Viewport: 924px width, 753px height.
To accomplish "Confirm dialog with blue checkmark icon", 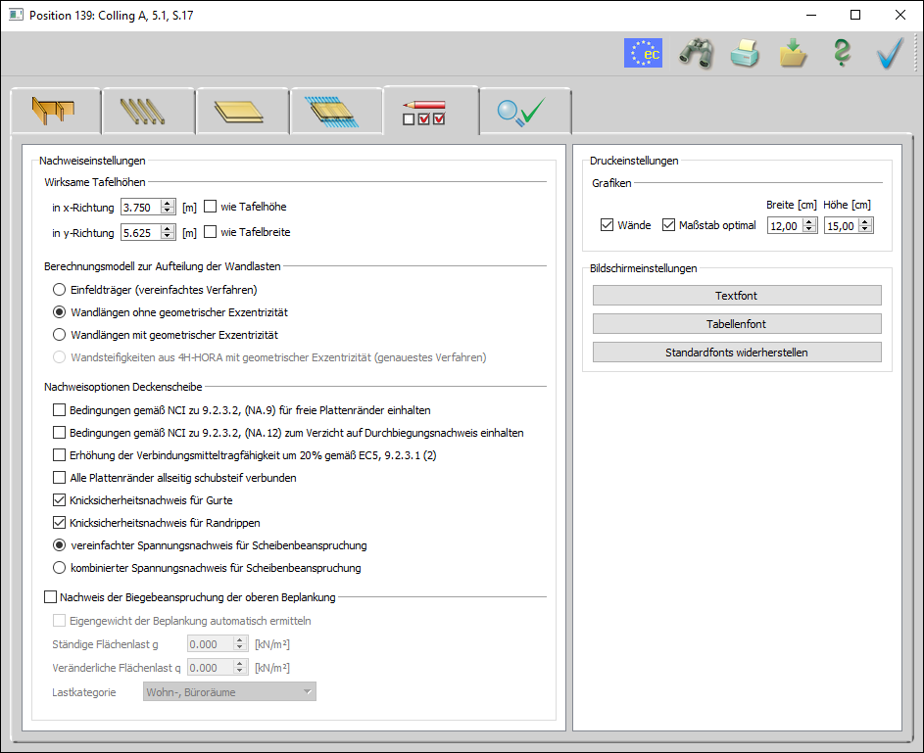I will coord(890,54).
